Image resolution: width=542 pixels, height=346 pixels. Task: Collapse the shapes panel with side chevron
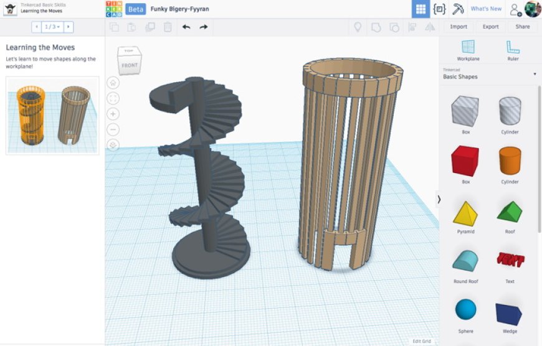(x=439, y=199)
